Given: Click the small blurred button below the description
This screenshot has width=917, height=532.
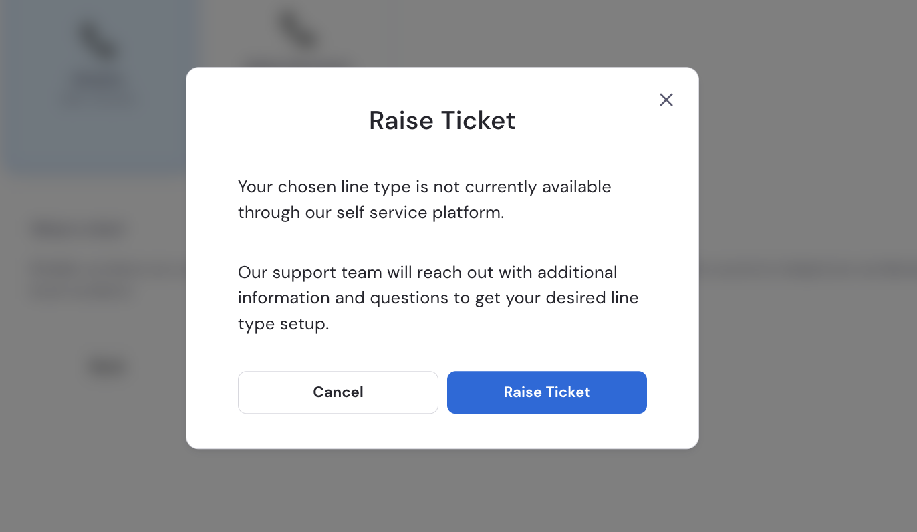Looking at the screenshot, I should 107,367.
